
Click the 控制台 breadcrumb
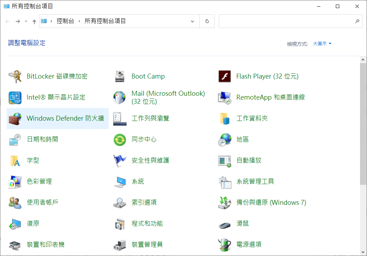65,21
